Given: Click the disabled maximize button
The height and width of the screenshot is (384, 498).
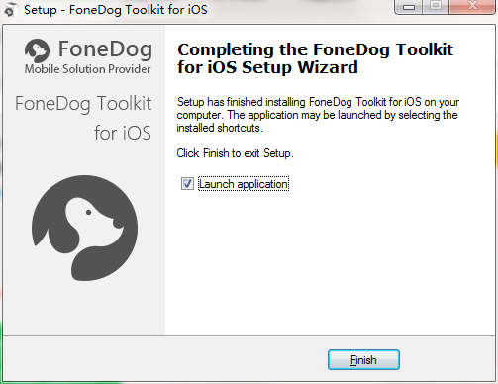Looking at the screenshot, I should [x=436, y=6].
